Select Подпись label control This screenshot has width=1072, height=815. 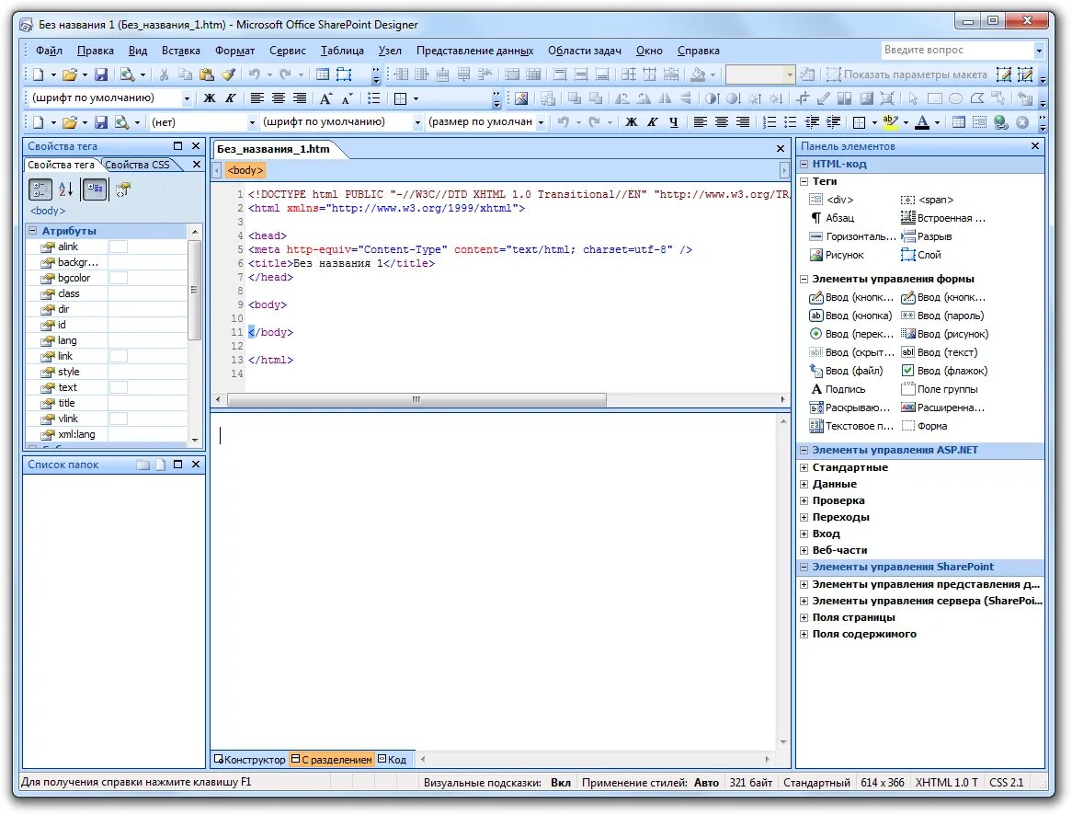(838, 389)
